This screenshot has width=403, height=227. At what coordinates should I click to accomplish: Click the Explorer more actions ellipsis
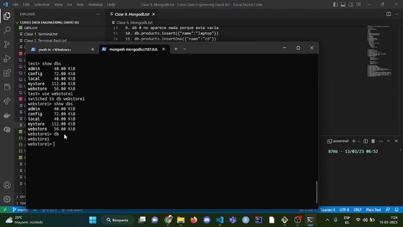98,14
